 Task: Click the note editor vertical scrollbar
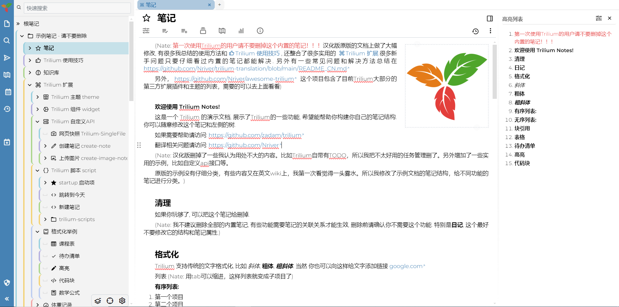(495, 71)
